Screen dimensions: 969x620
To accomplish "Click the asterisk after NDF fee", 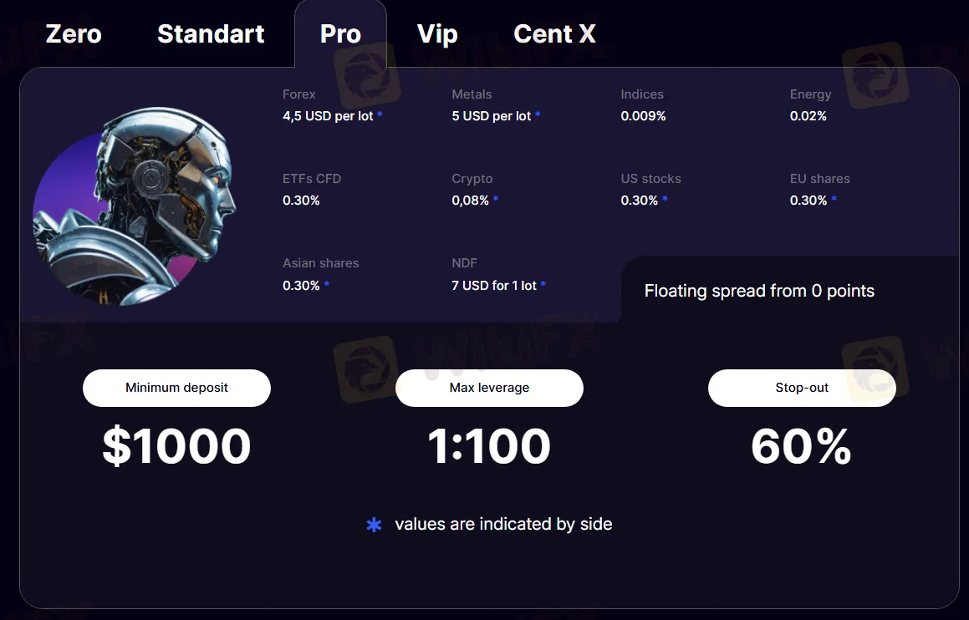I will coord(543,285).
